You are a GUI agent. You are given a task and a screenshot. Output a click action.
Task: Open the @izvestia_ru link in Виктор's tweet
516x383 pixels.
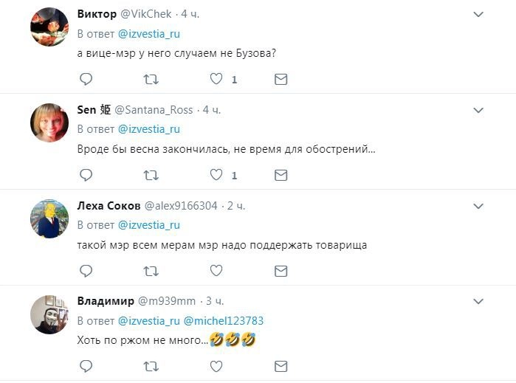(x=149, y=33)
